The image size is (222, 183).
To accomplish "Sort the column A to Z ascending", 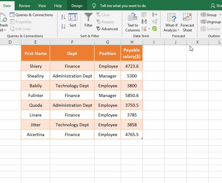I will click(63, 17).
